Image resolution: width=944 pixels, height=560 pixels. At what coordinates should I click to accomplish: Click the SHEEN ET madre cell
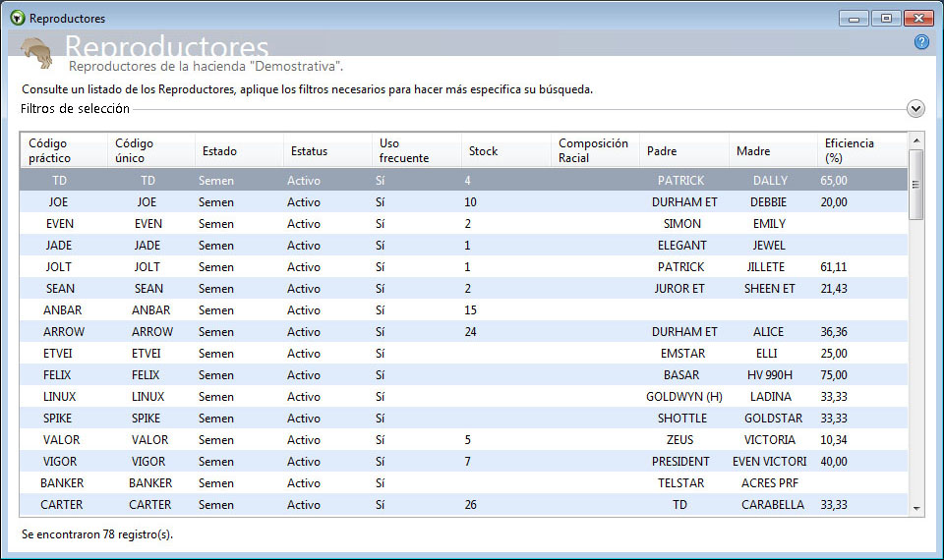click(769, 289)
